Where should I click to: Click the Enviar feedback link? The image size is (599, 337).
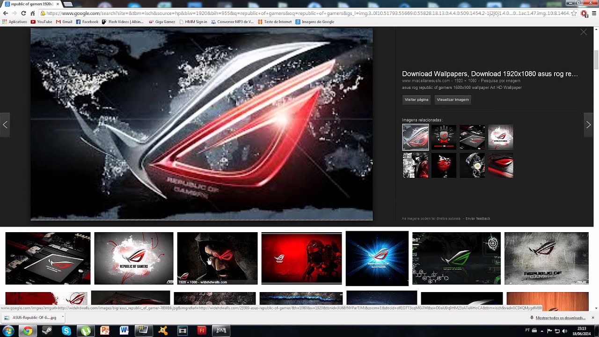click(x=478, y=219)
